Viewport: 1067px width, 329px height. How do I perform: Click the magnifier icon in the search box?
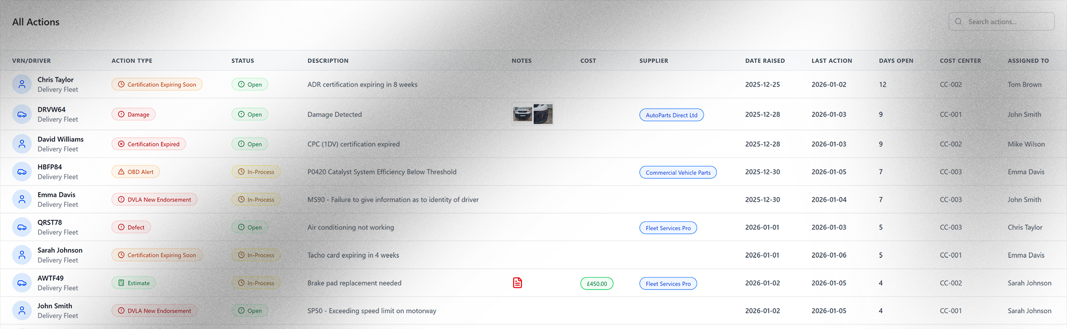958,22
